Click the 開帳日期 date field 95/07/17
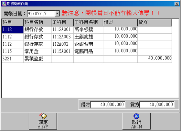 pos(41,14)
